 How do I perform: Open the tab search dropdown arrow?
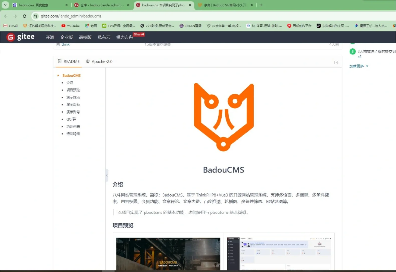pyautogui.click(x=5, y=5)
